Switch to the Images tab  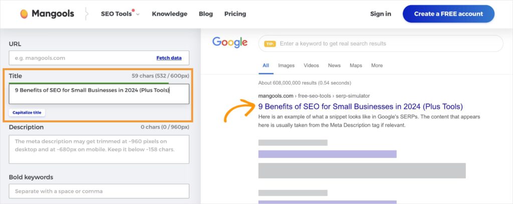286,65
